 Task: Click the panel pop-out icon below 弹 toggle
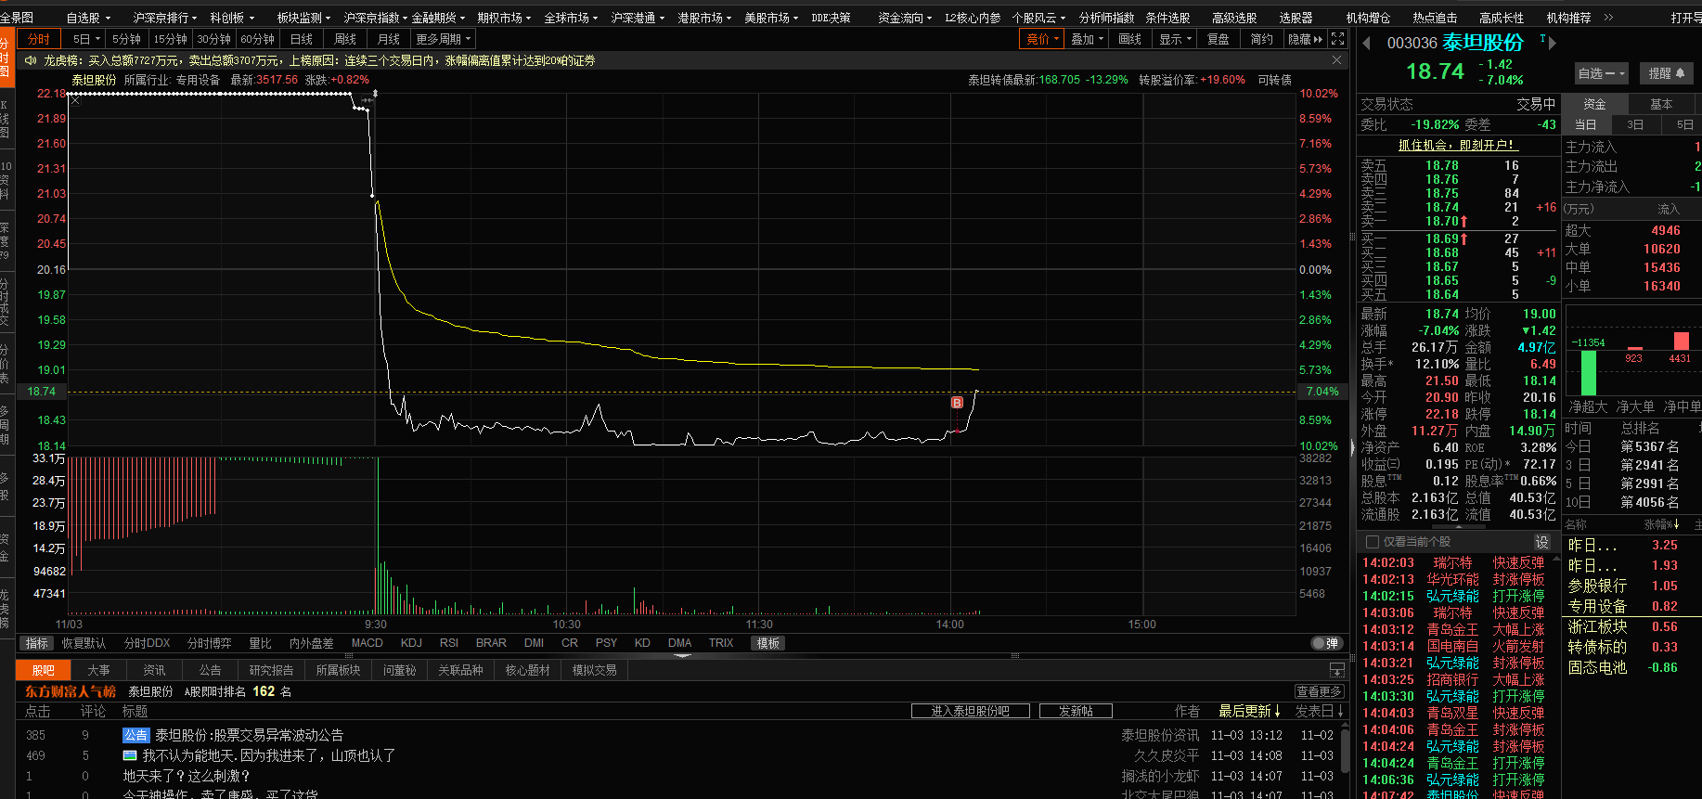(1336, 670)
